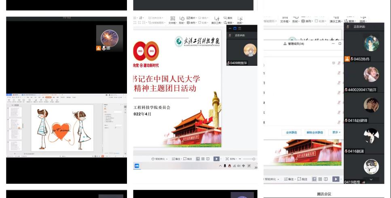Click the 智能美化 smart beautify icon in middle status bar
The height and width of the screenshot is (198, 391).
pos(153,159)
